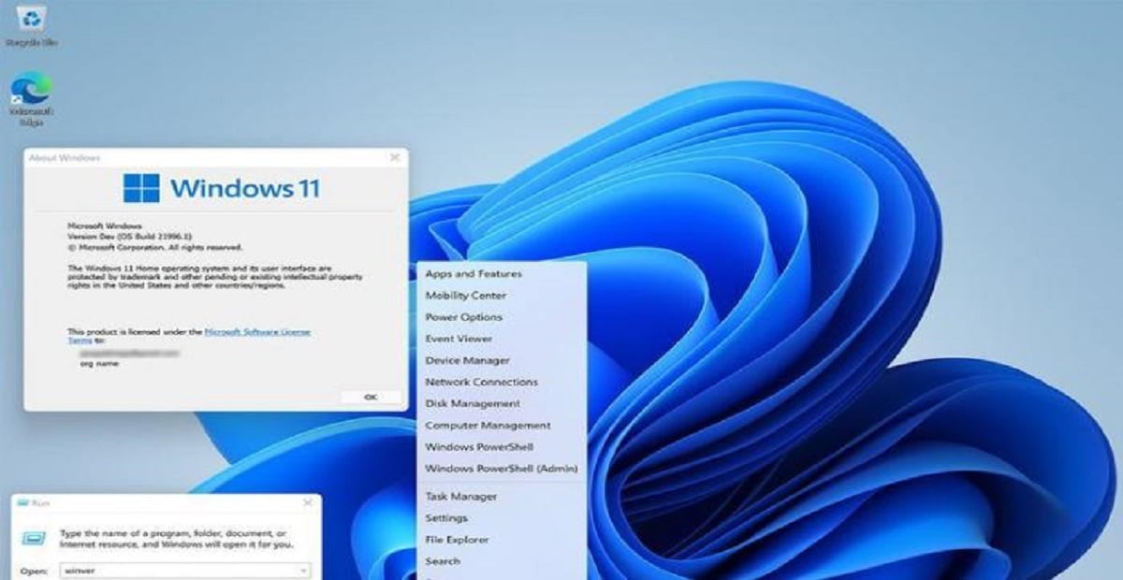
Task: Launch Event Viewer from the menu
Action: (x=459, y=339)
